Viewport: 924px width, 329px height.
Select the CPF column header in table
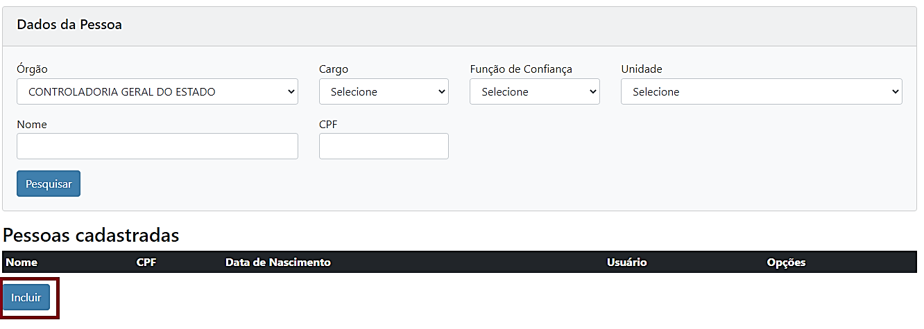tap(146, 263)
